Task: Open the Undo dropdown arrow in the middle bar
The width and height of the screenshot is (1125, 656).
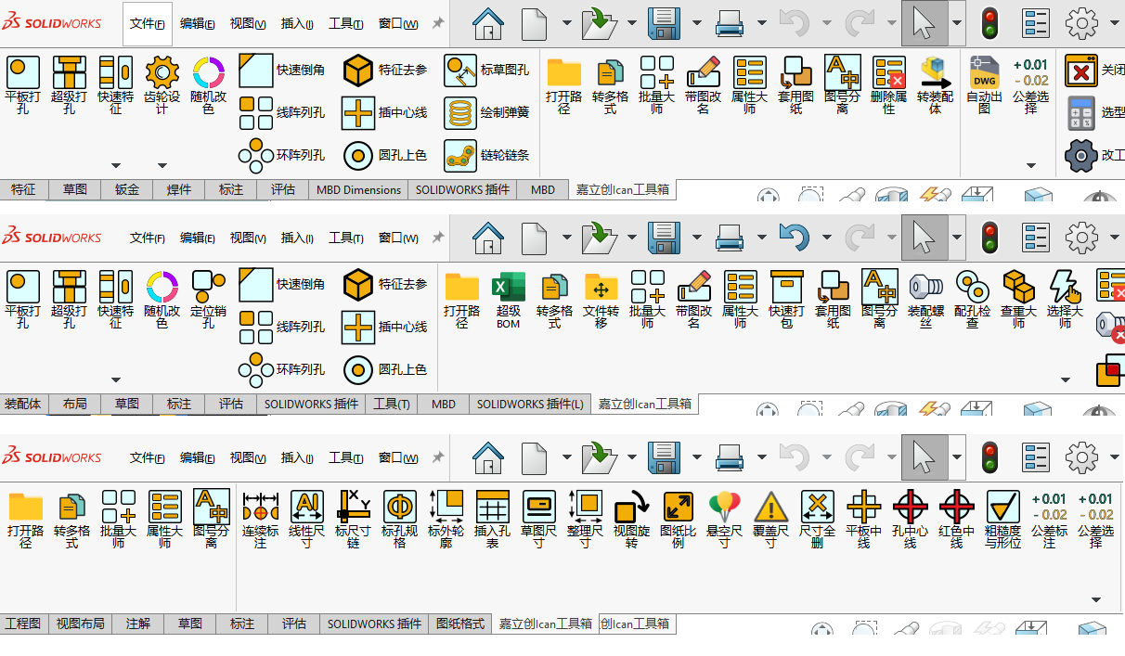Action: tap(825, 238)
